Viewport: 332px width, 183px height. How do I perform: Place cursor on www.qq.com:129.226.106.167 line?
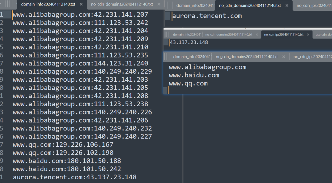click(x=63, y=145)
